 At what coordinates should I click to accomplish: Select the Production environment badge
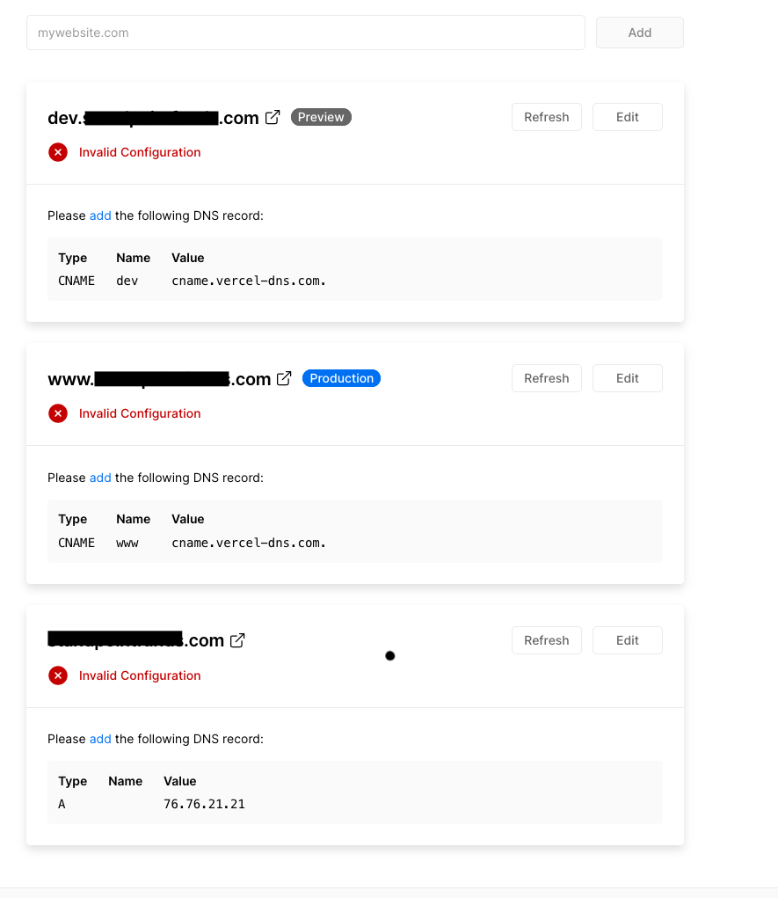[341, 377]
